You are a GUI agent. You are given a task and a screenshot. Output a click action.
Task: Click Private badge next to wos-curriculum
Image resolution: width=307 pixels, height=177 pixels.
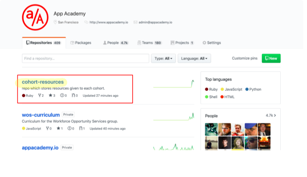[68, 115]
